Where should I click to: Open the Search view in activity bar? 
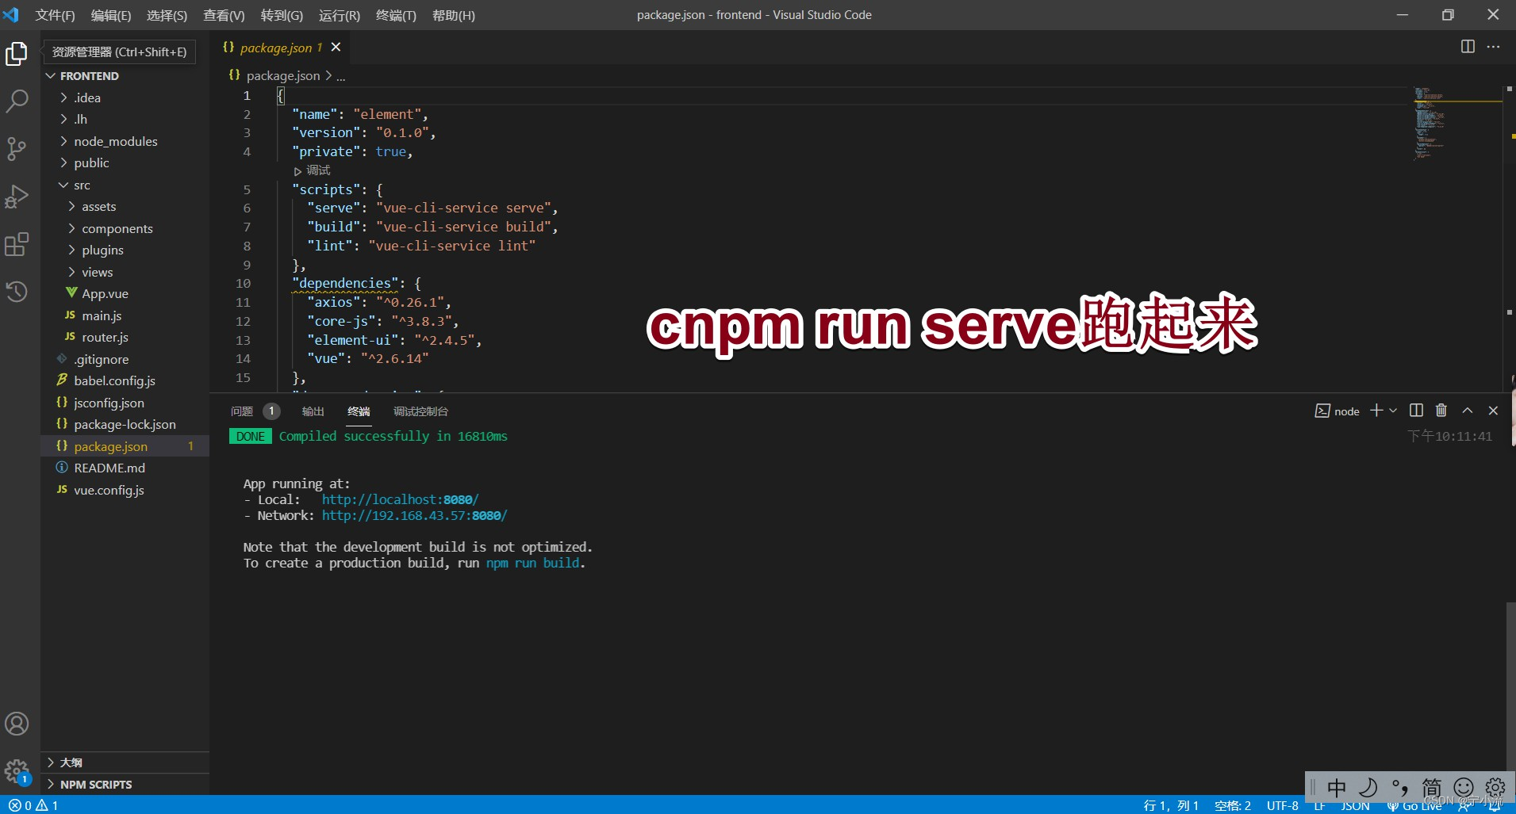click(17, 101)
